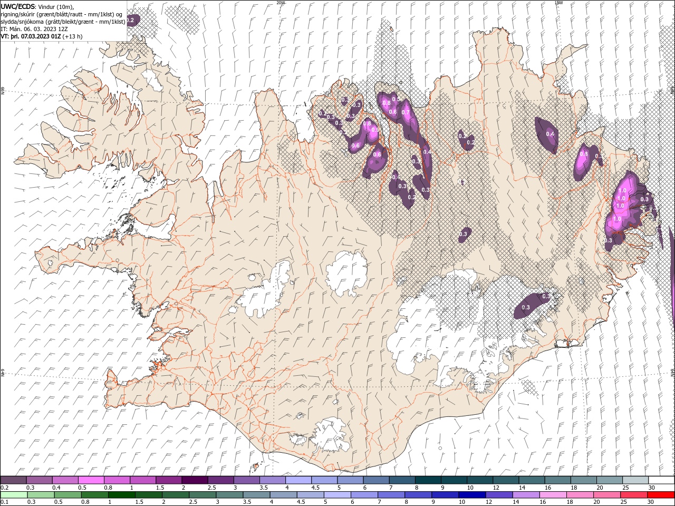This screenshot has height=506, width=675.
Task: Click the UWC/ECDS title text
Action: click(18, 6)
